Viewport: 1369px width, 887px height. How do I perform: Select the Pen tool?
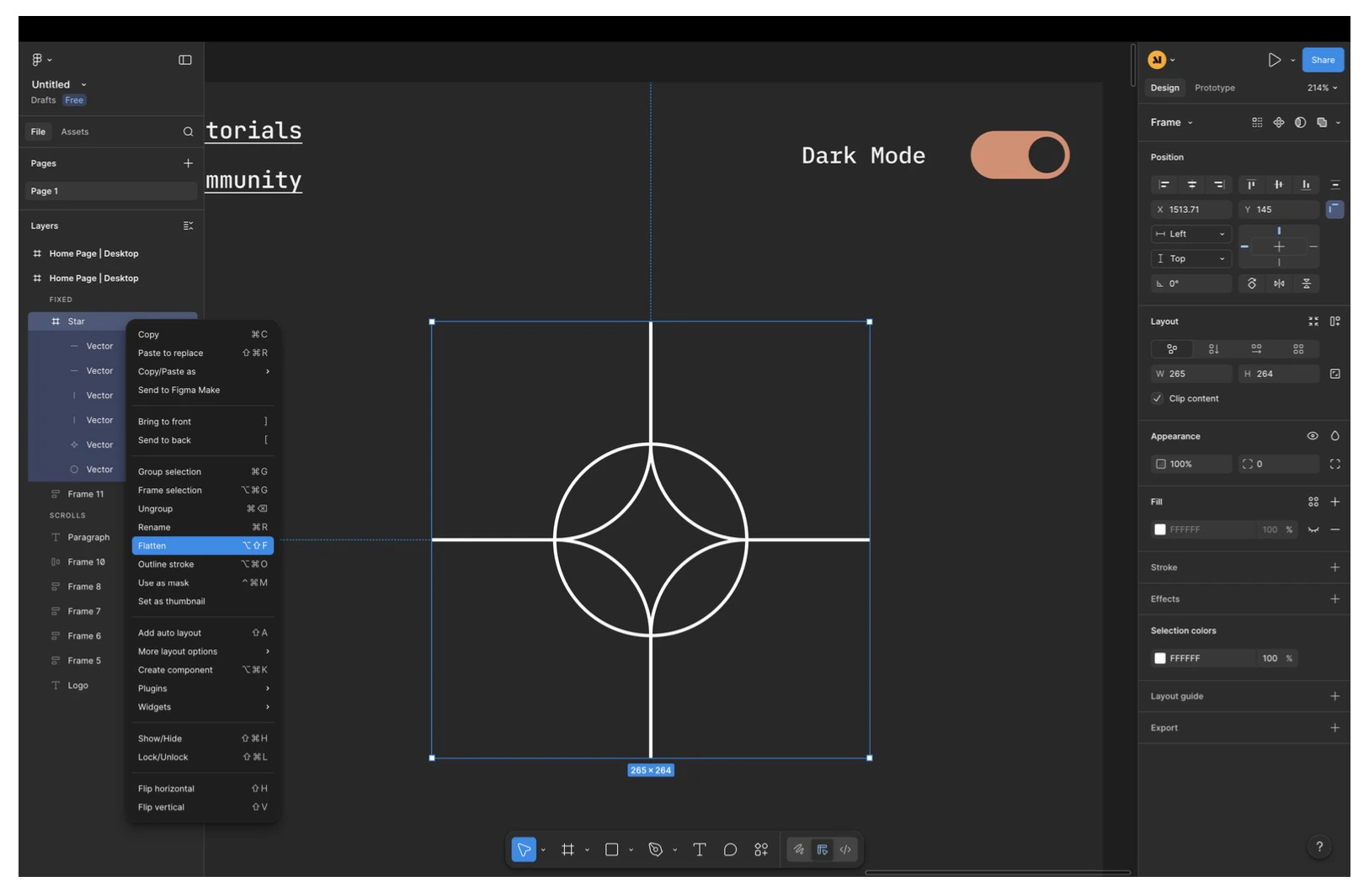click(656, 849)
